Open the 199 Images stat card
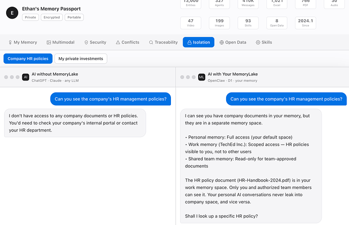349x225 pixels. point(220,23)
